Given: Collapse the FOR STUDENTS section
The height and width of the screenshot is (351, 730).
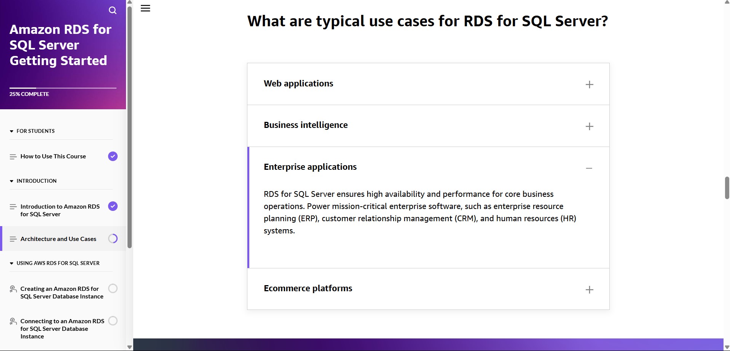Looking at the screenshot, I should (x=12, y=131).
